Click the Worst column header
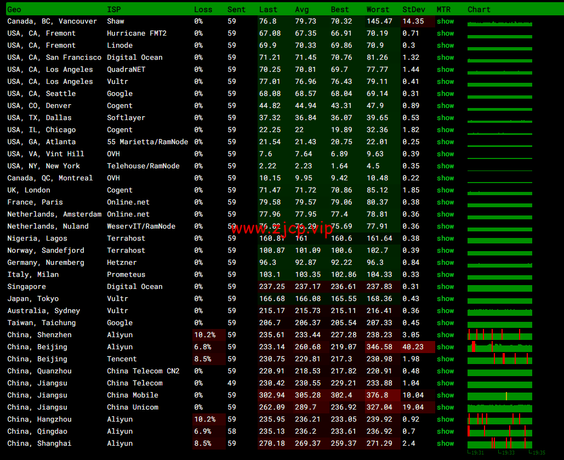 (378, 10)
